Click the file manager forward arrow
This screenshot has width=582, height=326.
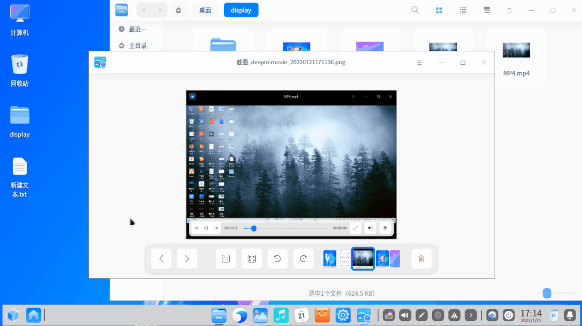tap(160, 10)
